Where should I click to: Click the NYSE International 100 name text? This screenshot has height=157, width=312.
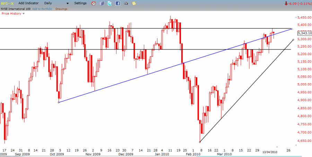(x=16, y=9)
